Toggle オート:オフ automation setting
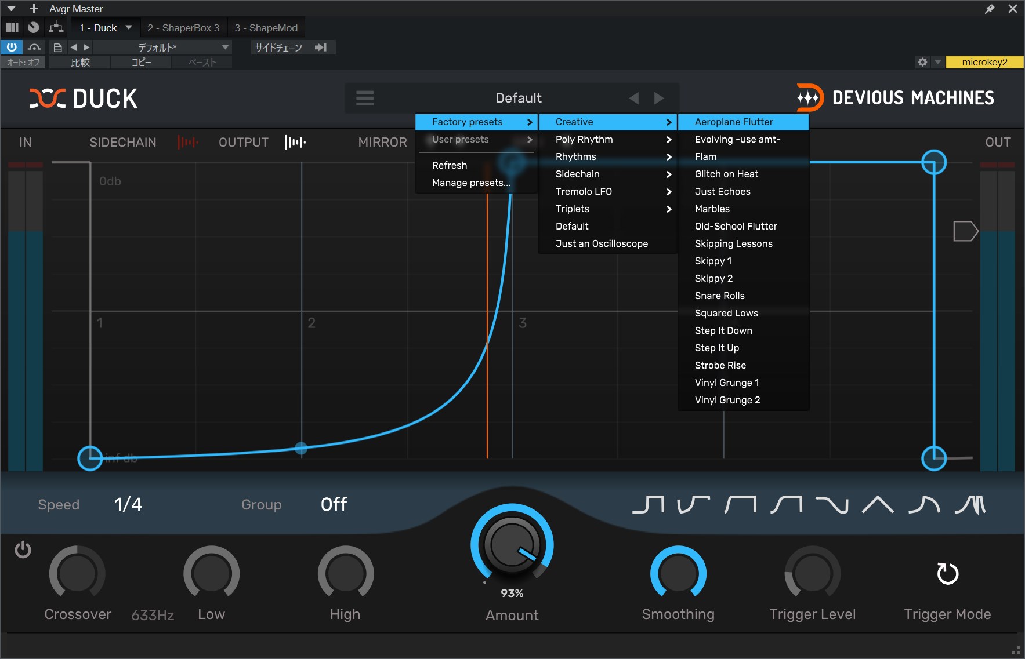 point(23,63)
